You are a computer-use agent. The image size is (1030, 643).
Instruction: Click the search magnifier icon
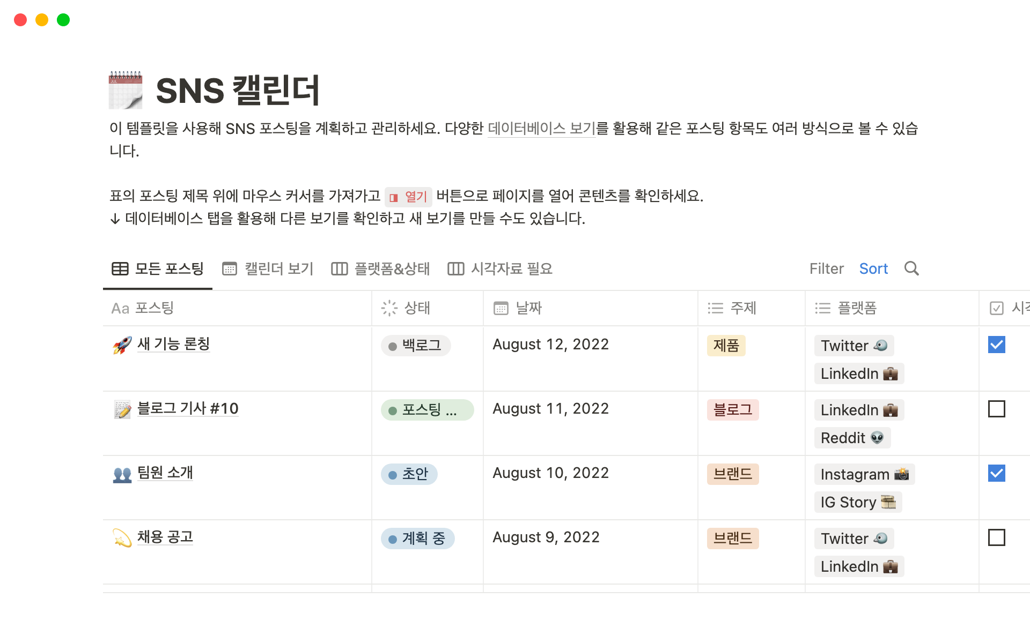pyautogui.click(x=911, y=268)
